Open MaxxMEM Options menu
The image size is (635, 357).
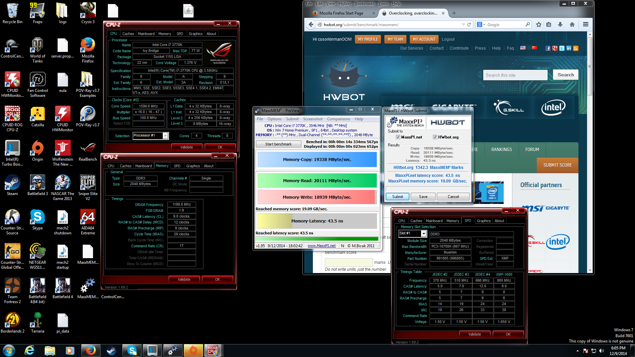click(x=275, y=119)
